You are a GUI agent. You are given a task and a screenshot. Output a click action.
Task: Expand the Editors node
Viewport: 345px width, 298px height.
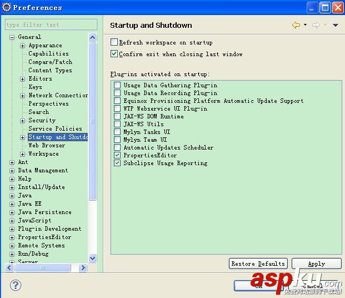(22, 79)
